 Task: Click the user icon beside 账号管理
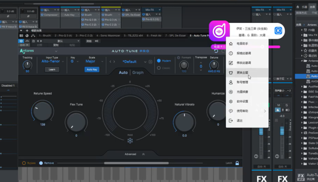coord(231,82)
